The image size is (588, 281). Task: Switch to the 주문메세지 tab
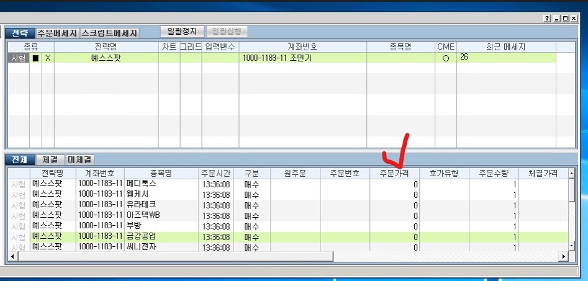[x=57, y=33]
